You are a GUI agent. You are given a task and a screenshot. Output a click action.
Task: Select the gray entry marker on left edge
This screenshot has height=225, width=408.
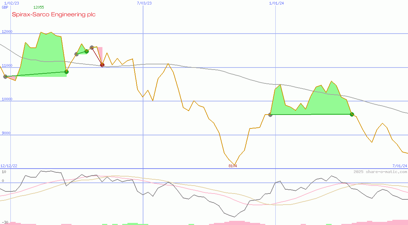(x=5, y=77)
